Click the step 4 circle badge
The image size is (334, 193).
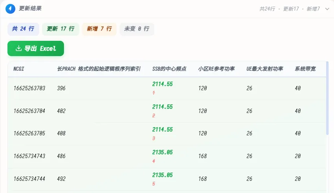pos(10,9)
